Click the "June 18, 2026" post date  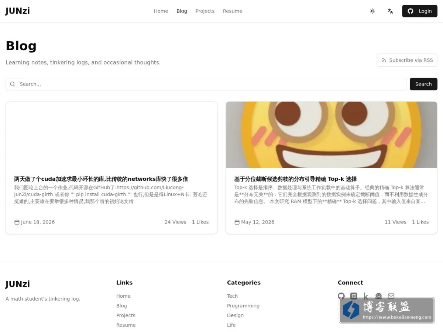[38, 222]
